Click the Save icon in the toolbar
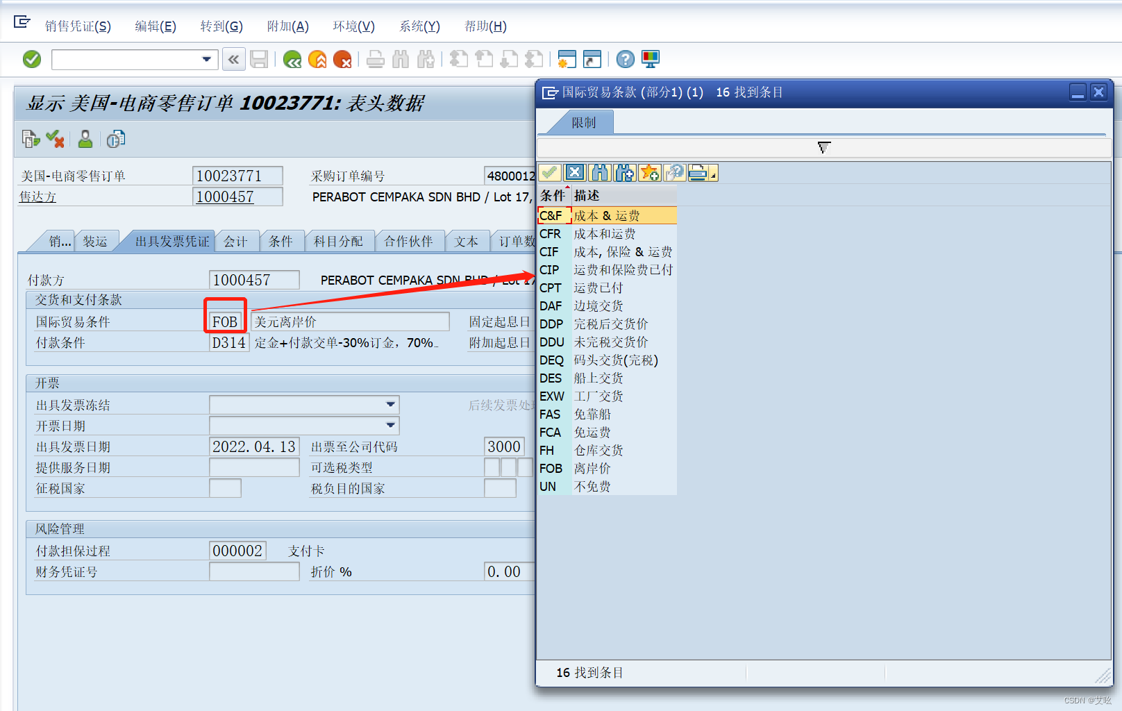Screen dimensions: 1122x711 click(260, 59)
